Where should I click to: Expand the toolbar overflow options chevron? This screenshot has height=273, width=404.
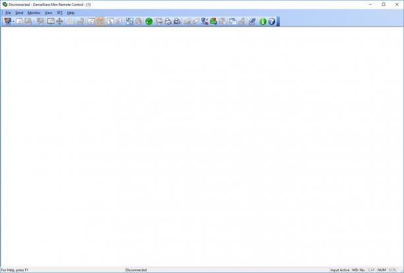pos(278,22)
